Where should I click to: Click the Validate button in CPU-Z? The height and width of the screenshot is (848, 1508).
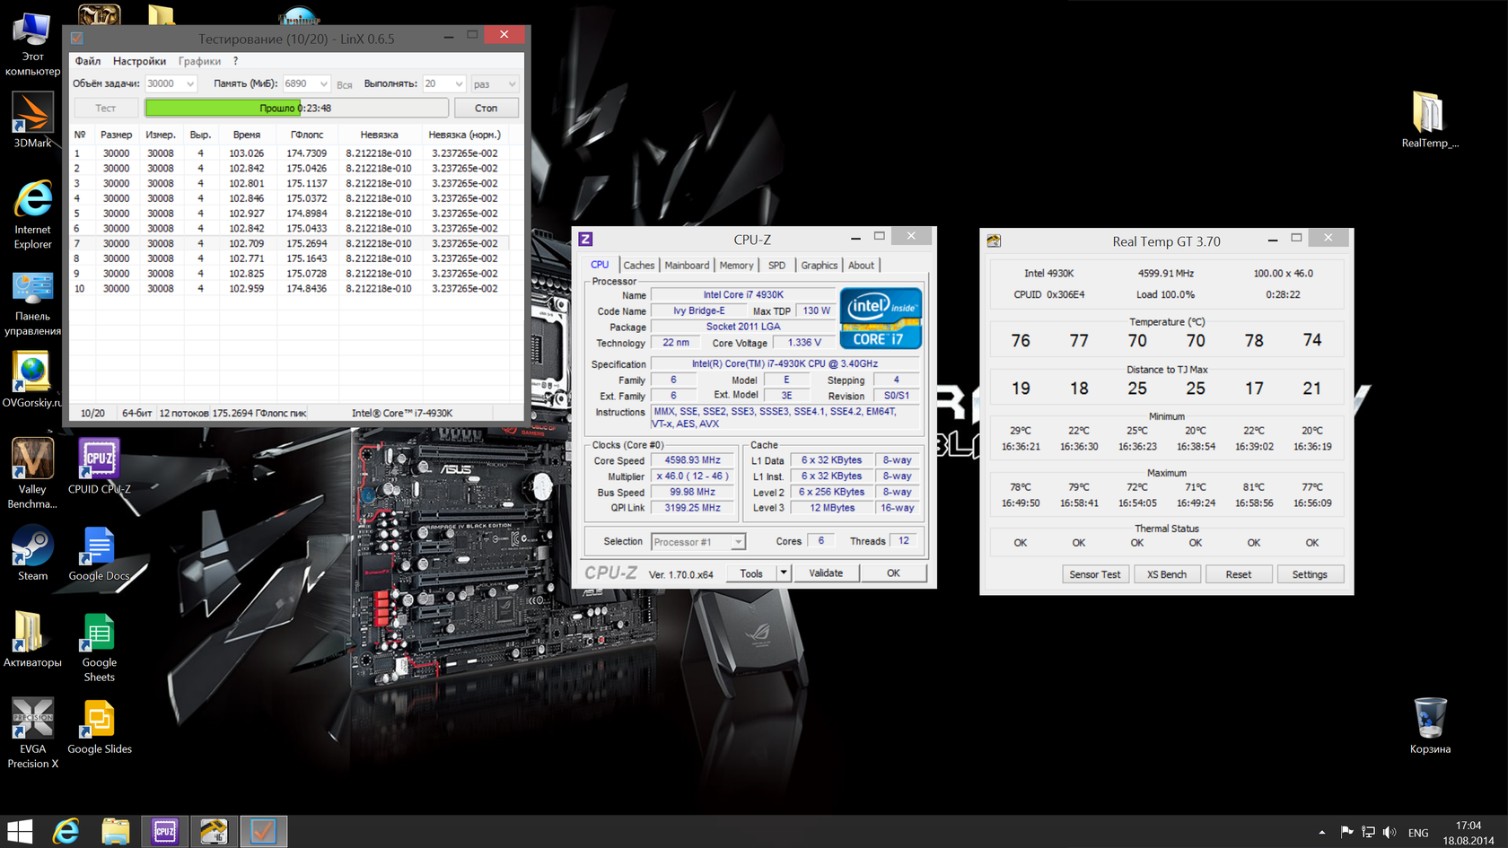[x=826, y=573]
